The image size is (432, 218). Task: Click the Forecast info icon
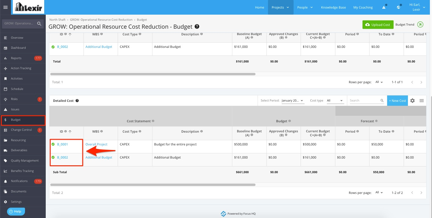click(x=377, y=121)
